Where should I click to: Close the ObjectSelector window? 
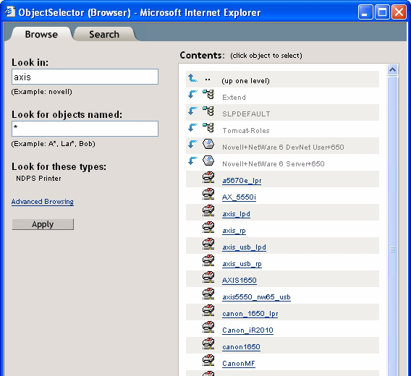399,12
